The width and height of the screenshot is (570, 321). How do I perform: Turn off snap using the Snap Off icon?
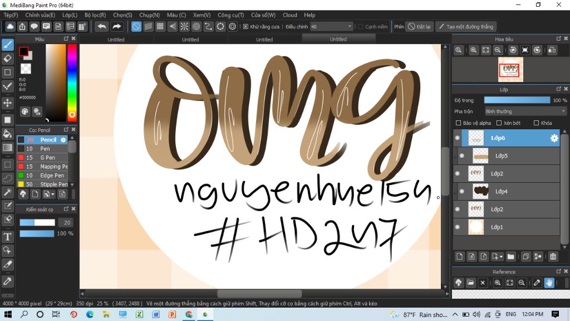pyautogui.click(x=136, y=27)
